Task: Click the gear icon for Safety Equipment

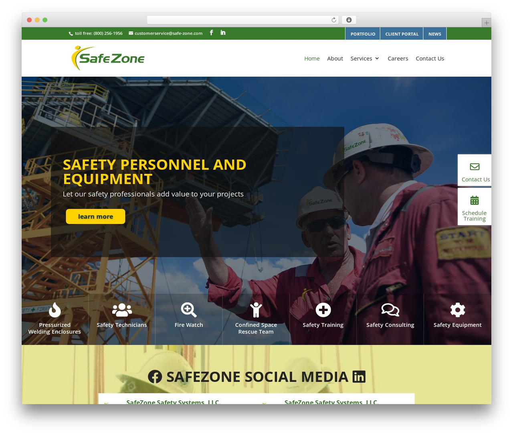Action: tap(458, 310)
